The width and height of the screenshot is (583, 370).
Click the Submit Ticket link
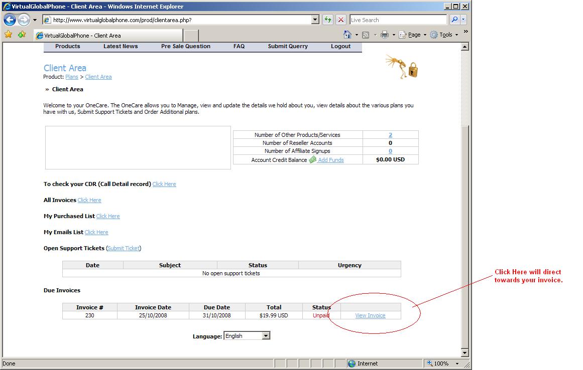tap(124, 248)
